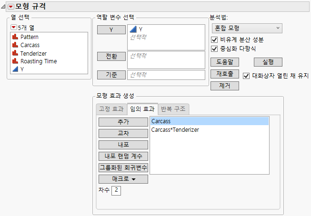This screenshot has width=311, height=216.
Task: Click the 교차 button
Action: pyautogui.click(x=123, y=133)
